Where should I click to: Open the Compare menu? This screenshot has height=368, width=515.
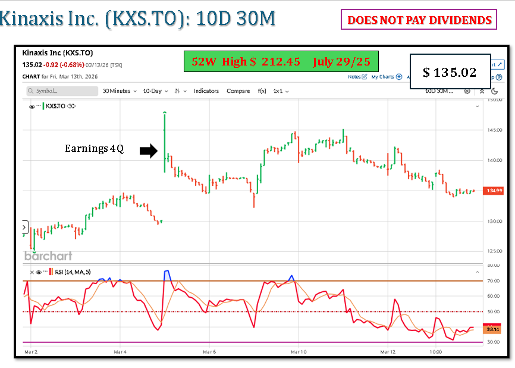pos(238,91)
